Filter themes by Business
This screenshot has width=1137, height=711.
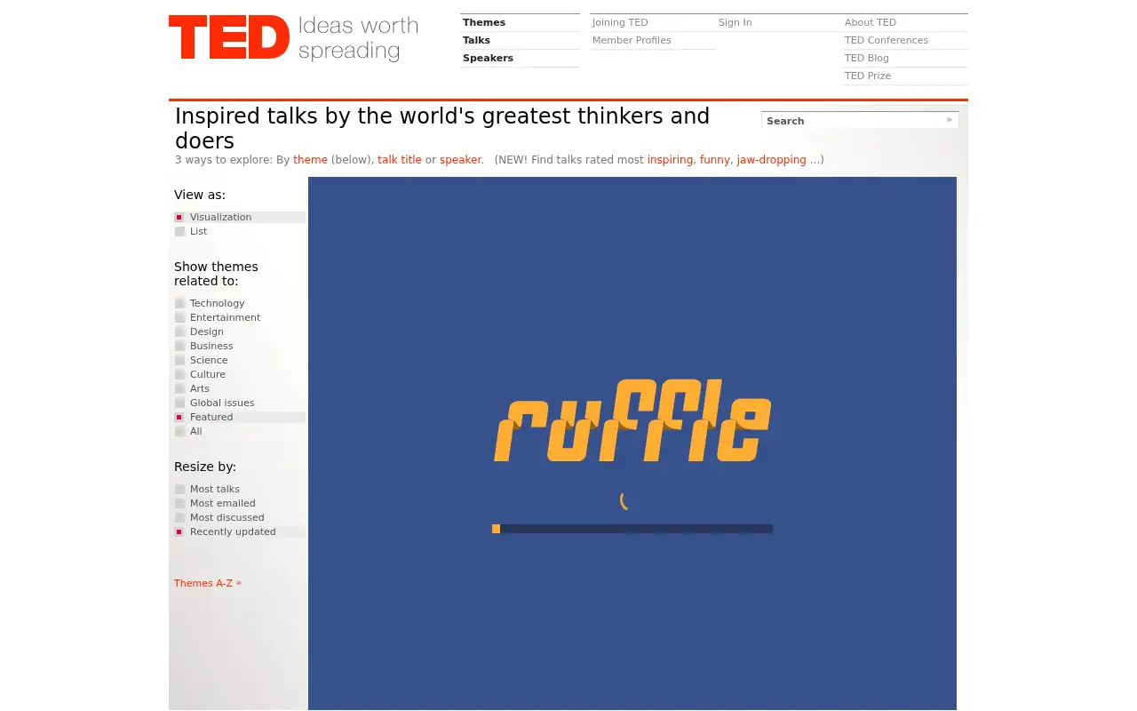point(239,346)
